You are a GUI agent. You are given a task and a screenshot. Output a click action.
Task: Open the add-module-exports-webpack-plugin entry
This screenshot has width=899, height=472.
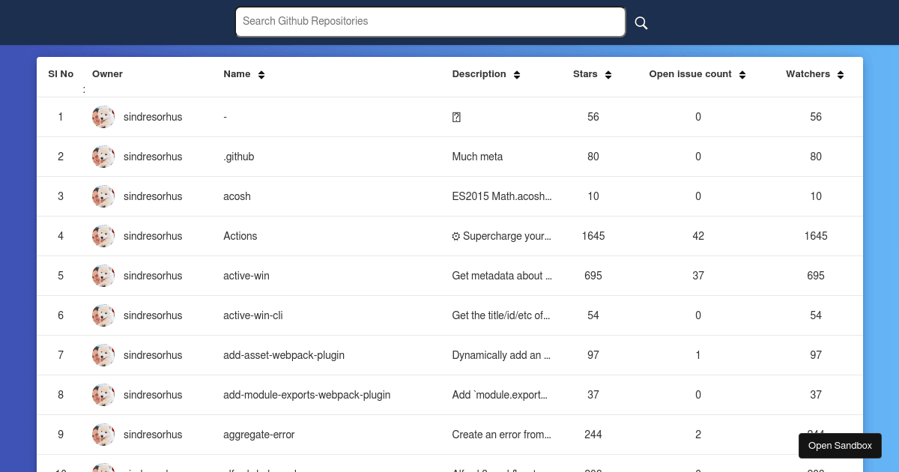tap(306, 395)
